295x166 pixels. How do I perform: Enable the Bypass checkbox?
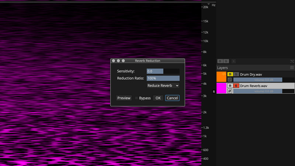pyautogui.click(x=136, y=98)
